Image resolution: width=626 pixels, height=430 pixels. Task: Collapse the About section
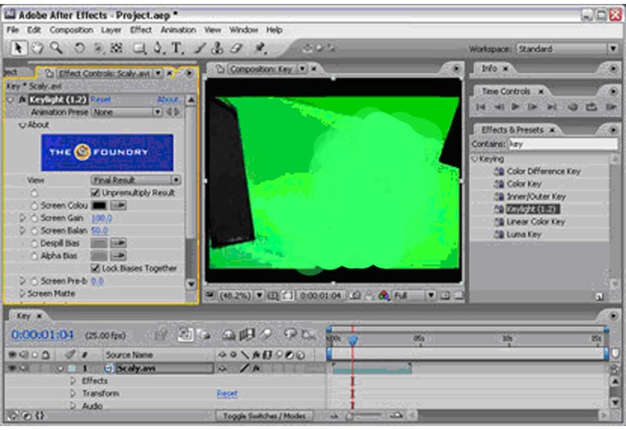23,125
